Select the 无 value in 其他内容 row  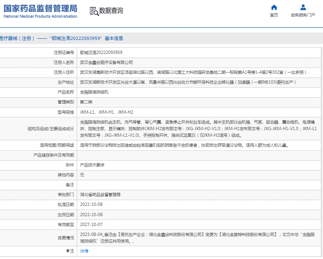click(x=82, y=175)
